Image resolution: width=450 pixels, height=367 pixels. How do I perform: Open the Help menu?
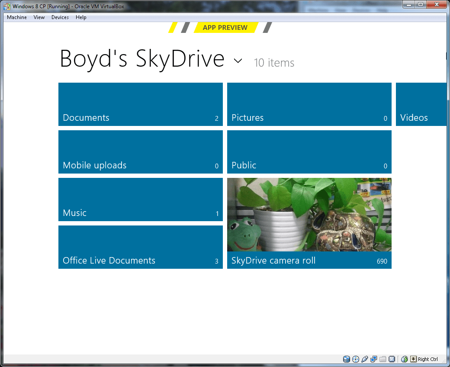81,17
